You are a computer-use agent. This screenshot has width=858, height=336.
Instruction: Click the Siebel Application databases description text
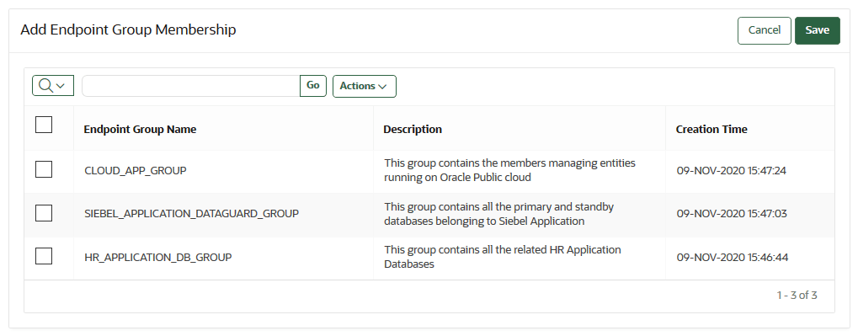[x=499, y=214]
